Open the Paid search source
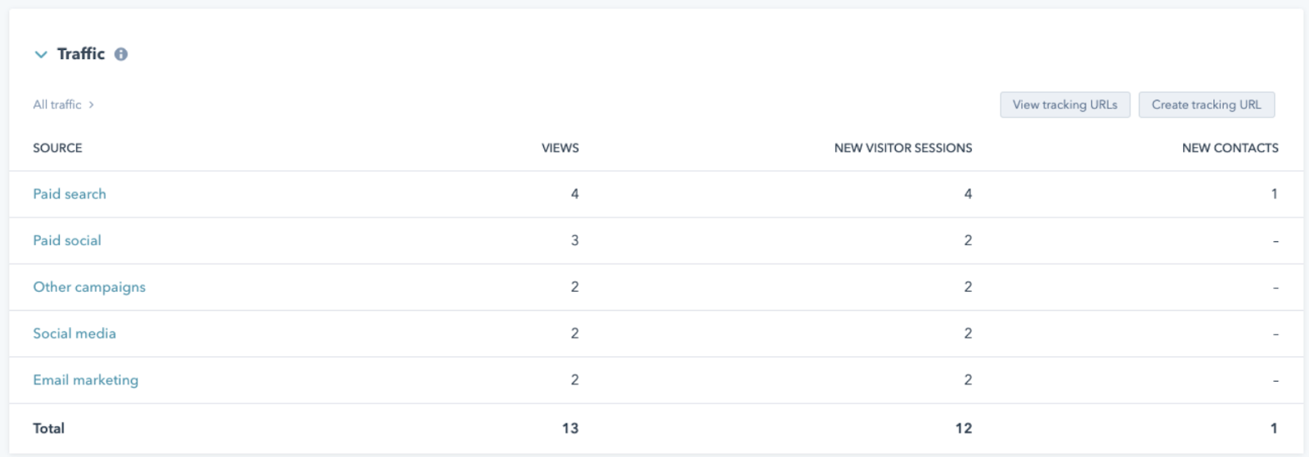 pyautogui.click(x=70, y=194)
